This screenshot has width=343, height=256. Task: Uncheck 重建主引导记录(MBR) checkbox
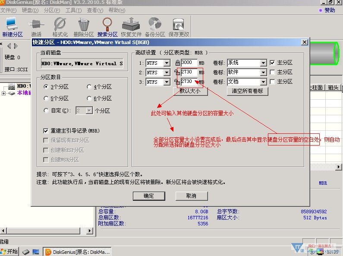pos(46,131)
